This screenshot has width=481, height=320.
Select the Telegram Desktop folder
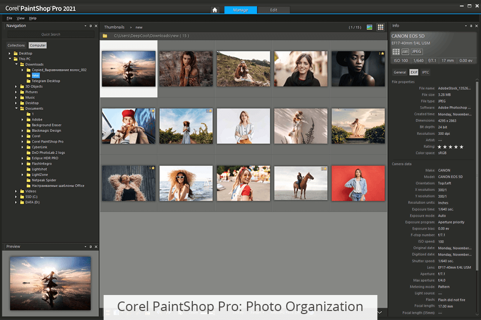point(46,81)
